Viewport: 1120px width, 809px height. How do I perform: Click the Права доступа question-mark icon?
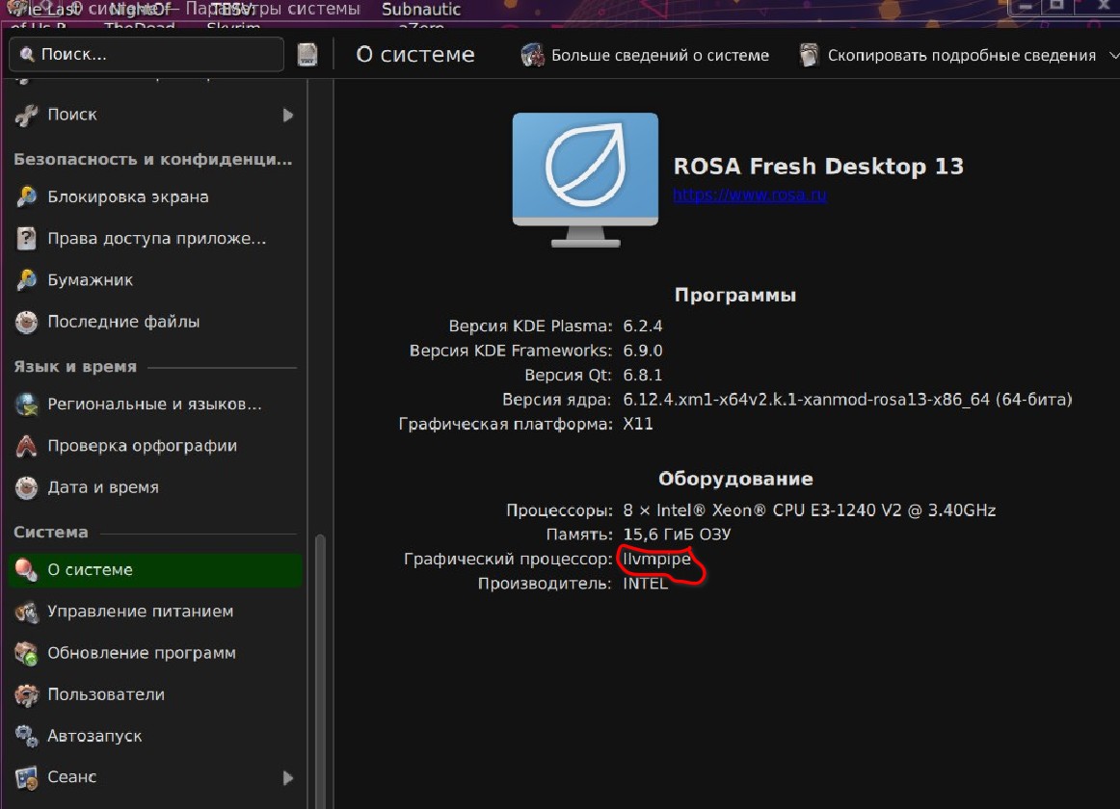click(26, 239)
